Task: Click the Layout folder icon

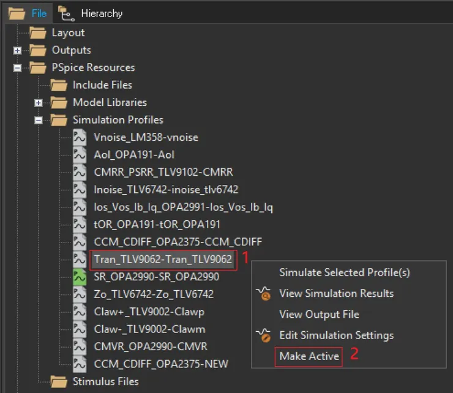Action: [x=38, y=33]
